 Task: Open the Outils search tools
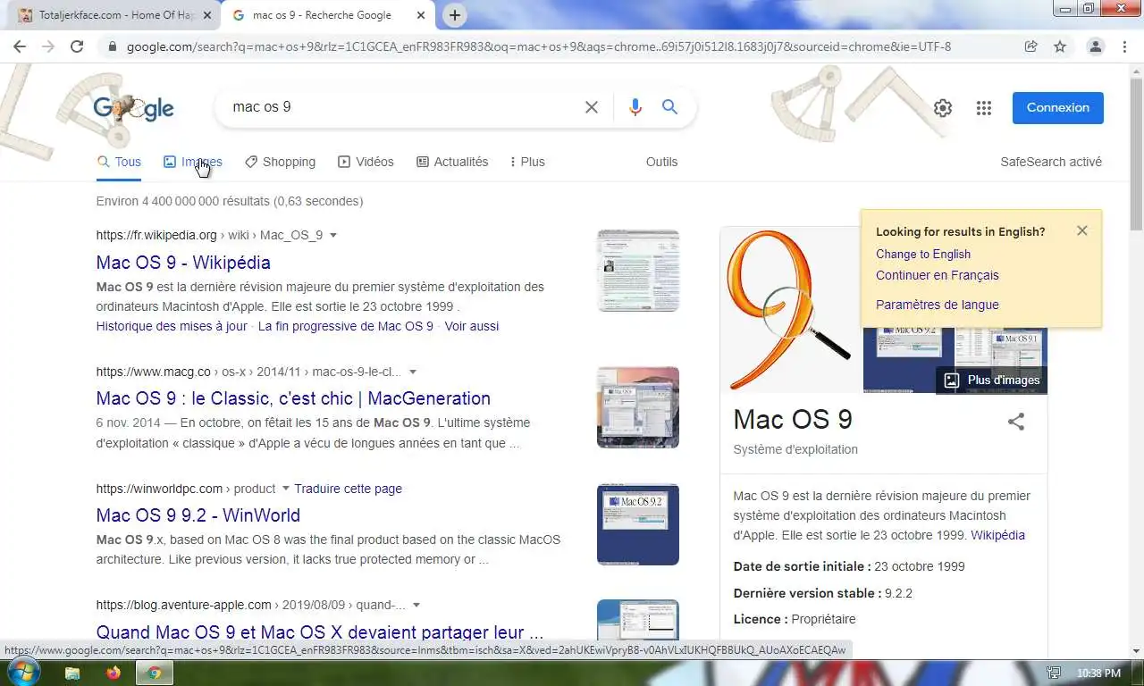pyautogui.click(x=661, y=162)
